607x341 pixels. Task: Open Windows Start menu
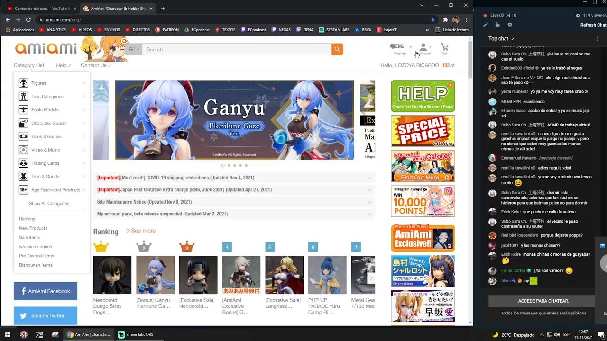click(8, 334)
